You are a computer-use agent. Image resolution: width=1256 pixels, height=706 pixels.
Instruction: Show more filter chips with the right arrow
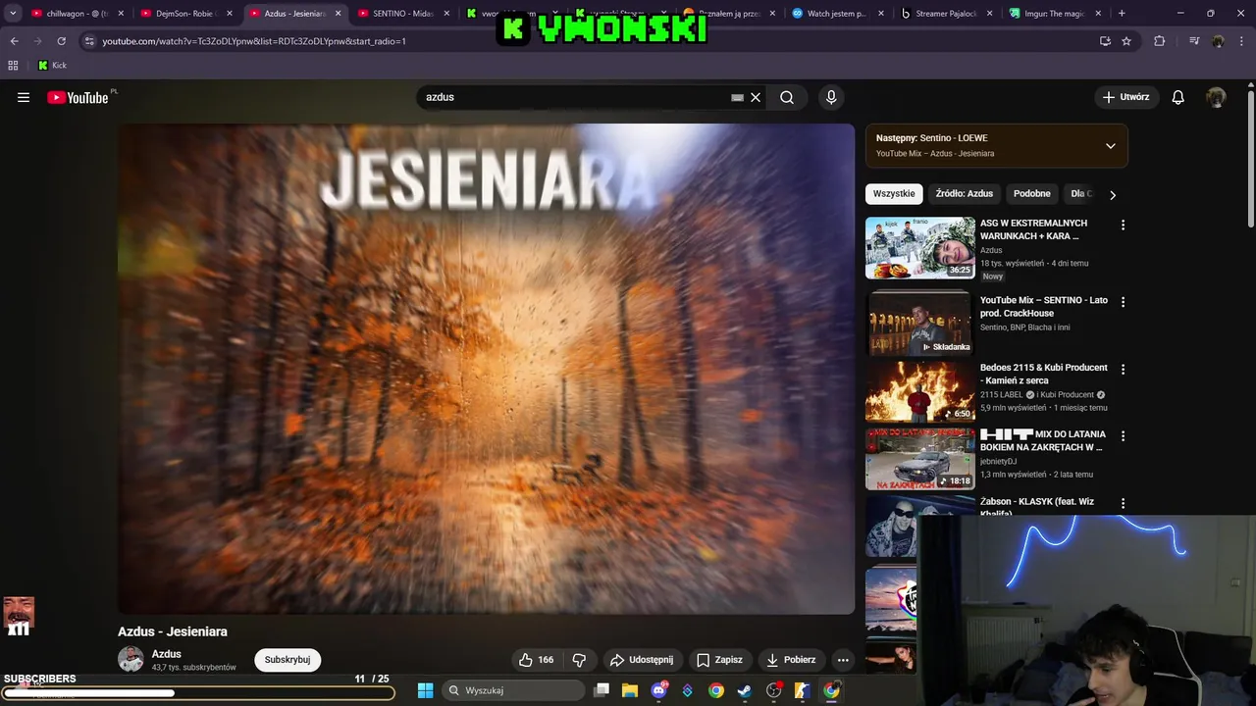[x=1112, y=194]
